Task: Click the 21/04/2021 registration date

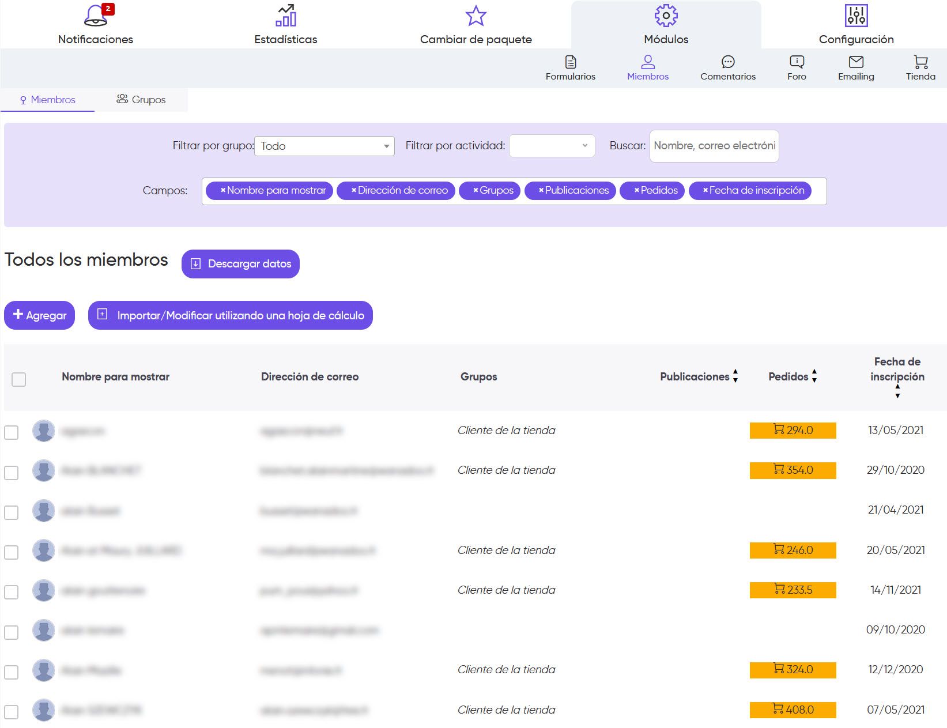Action: [x=896, y=510]
